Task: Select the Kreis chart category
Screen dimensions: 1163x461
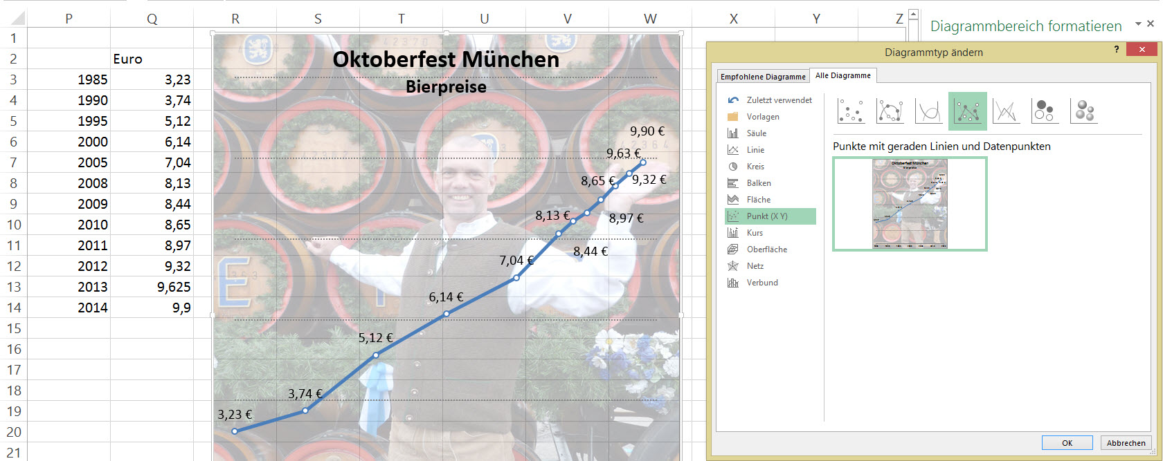Action: tap(755, 167)
